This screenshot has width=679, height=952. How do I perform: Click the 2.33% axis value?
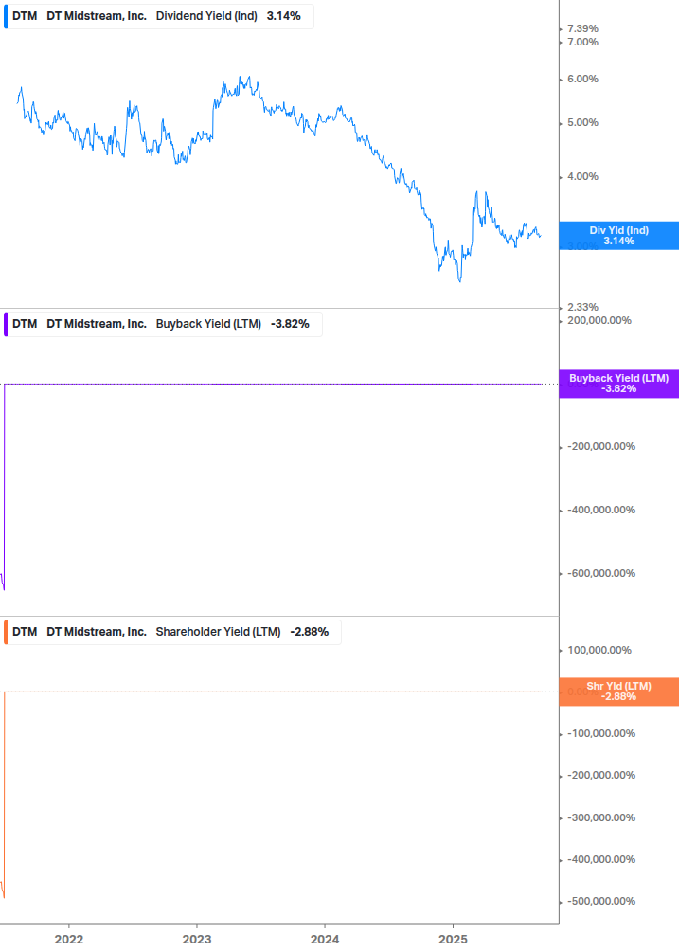(582, 307)
